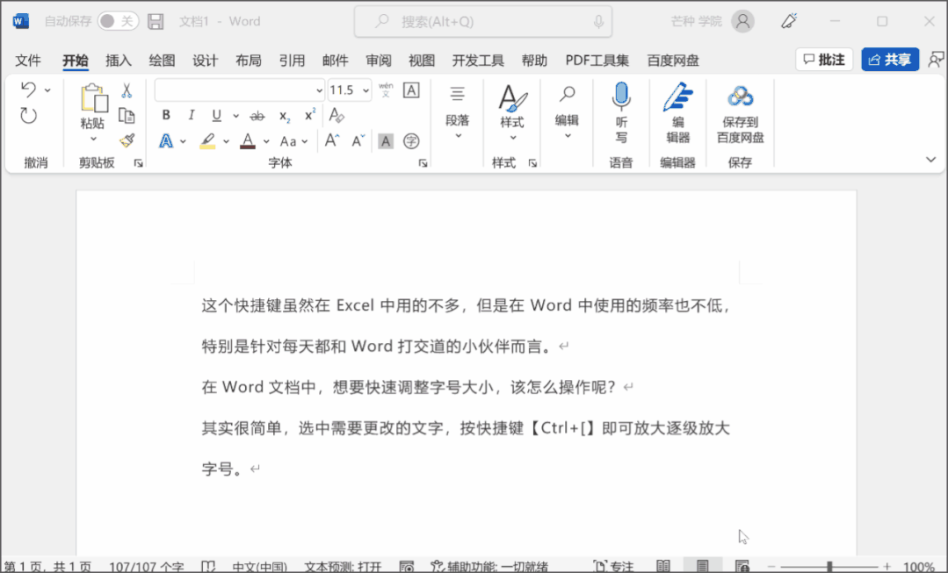
Task: Click Save to Baidu Netdisk icon
Action: click(x=740, y=97)
